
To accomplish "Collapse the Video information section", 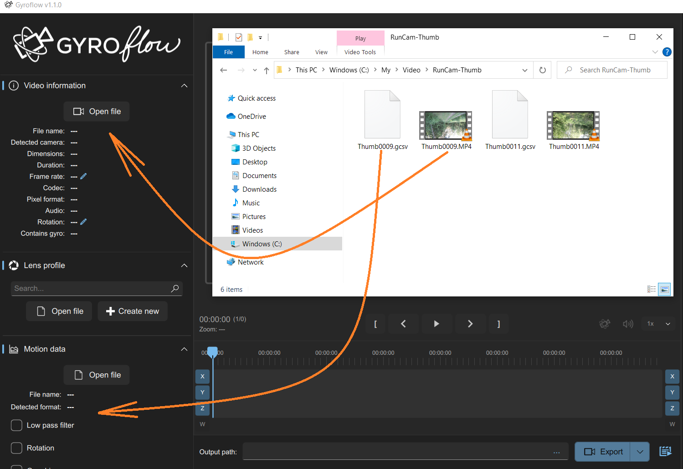I will 184,86.
